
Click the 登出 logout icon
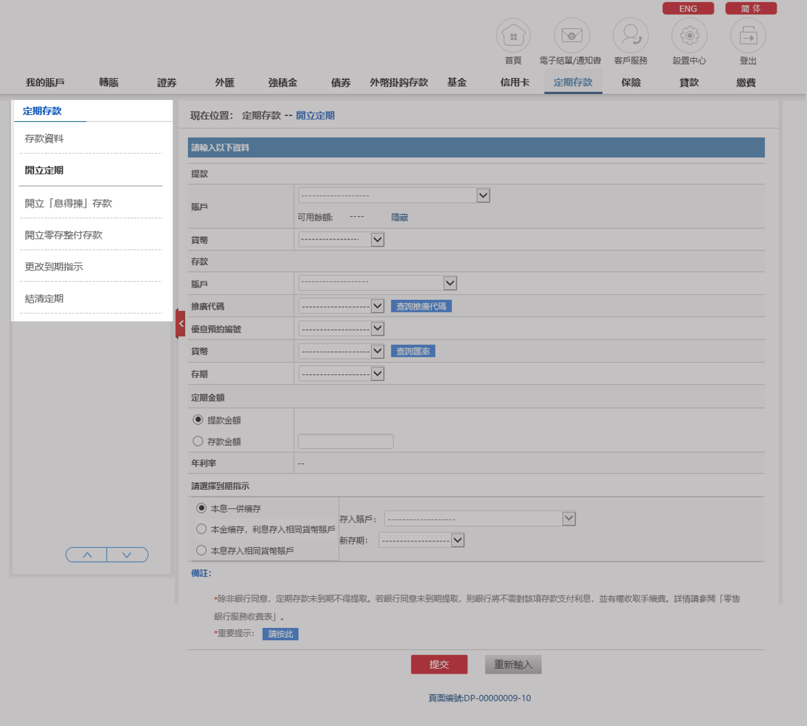click(x=748, y=36)
